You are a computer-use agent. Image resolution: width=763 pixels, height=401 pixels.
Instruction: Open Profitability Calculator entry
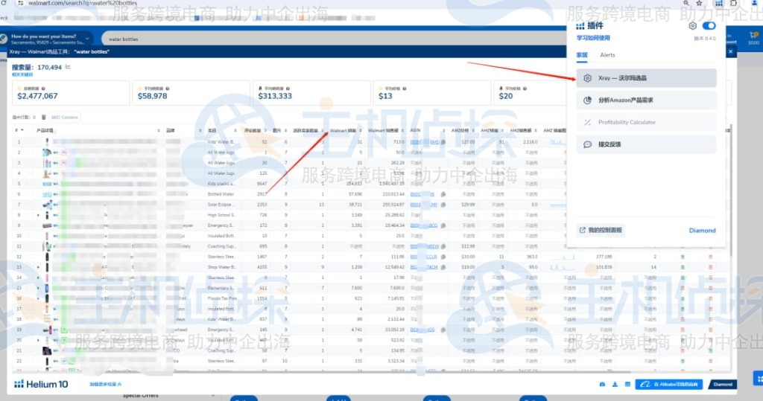click(646, 122)
